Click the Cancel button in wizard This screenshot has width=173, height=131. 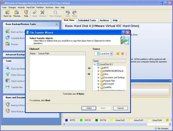tap(120, 108)
